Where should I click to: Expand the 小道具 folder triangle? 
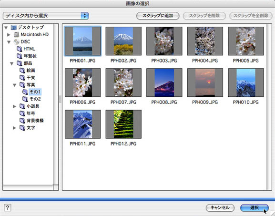tap(14, 106)
